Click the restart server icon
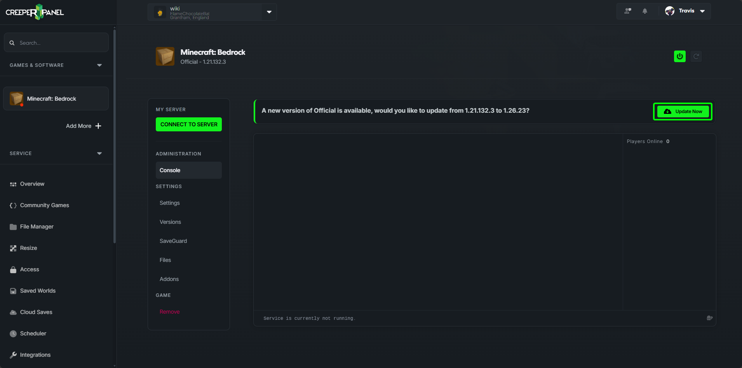Image resolution: width=742 pixels, height=368 pixels. pos(696,56)
